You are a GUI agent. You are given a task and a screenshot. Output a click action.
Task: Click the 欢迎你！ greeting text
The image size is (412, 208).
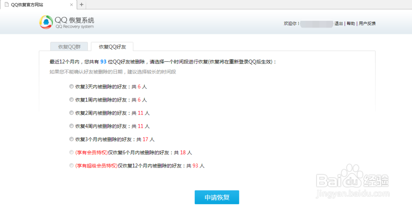pos(292,23)
